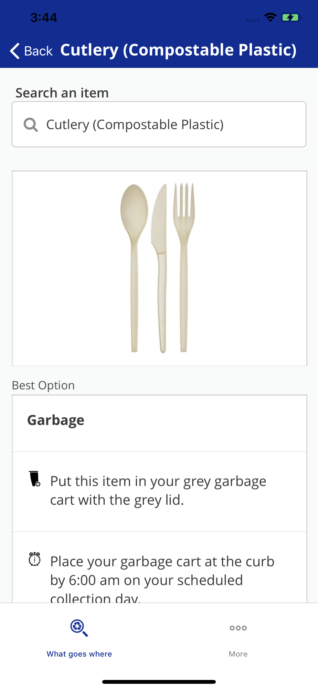The height and width of the screenshot is (690, 318).
Task: Click the grey garbage cart icon
Action: point(35,479)
